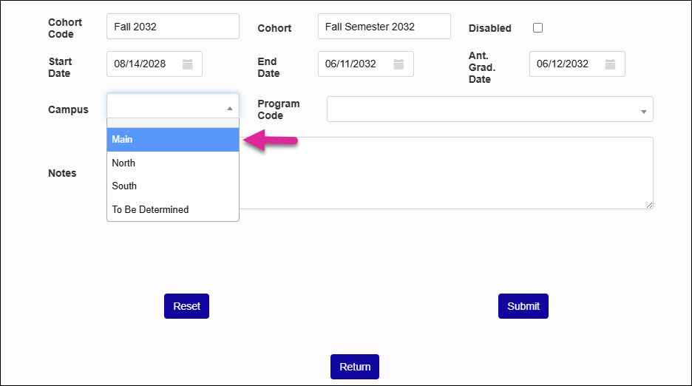Select Main from the Campus list

[173, 140]
